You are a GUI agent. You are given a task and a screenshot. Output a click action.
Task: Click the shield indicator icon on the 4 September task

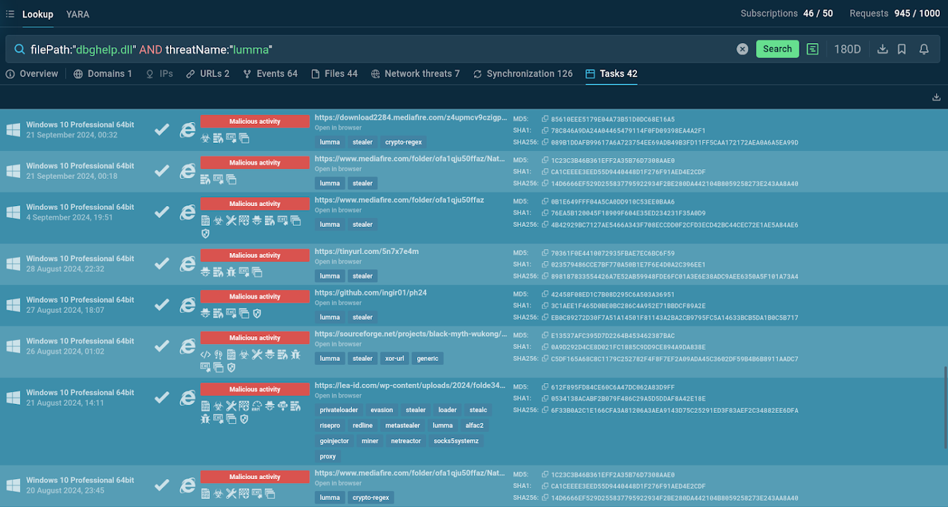point(205,234)
